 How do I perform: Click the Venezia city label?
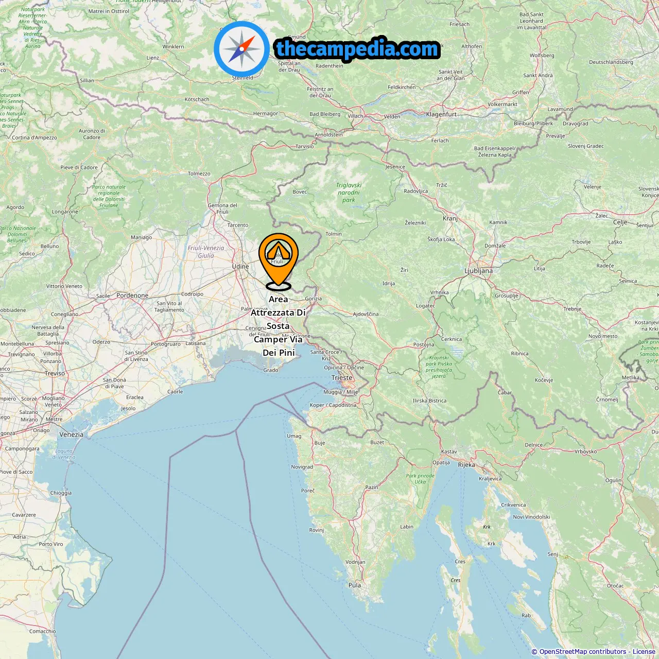(71, 435)
